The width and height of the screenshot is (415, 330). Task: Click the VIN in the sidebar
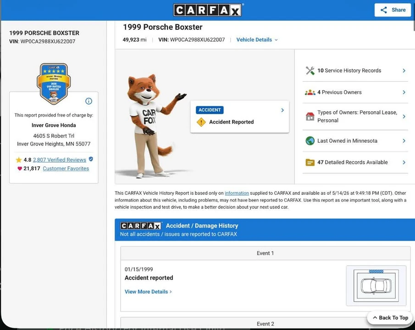click(42, 42)
